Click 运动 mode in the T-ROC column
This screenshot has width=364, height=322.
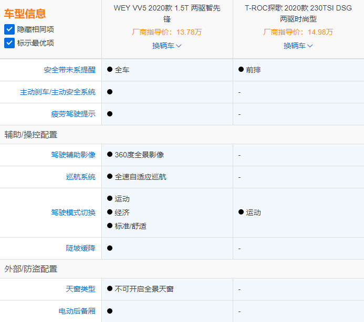tap(253, 212)
